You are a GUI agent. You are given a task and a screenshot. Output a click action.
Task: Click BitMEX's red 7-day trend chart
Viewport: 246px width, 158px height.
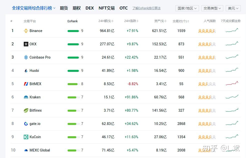tap(232, 83)
